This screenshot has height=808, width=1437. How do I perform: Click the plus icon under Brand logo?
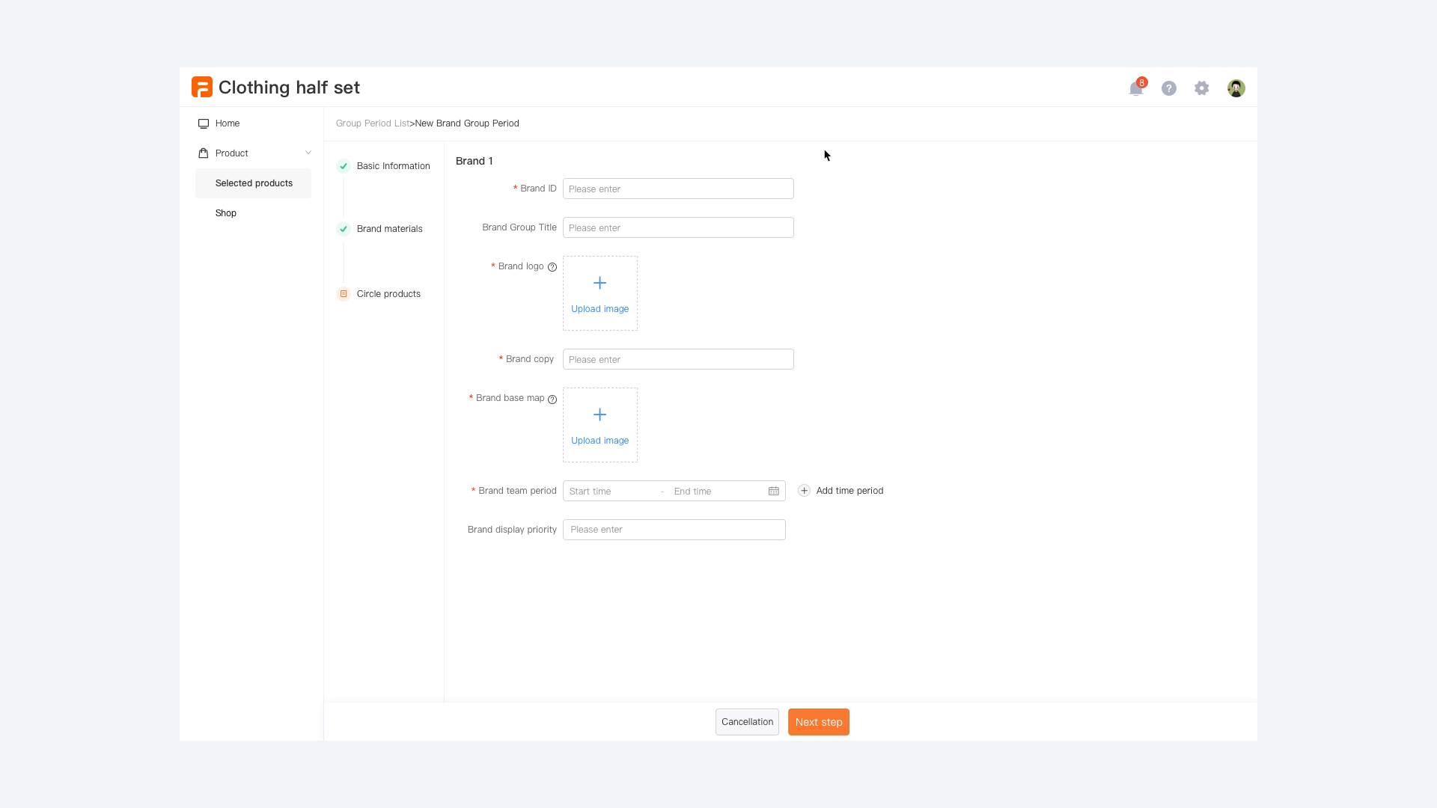(599, 283)
